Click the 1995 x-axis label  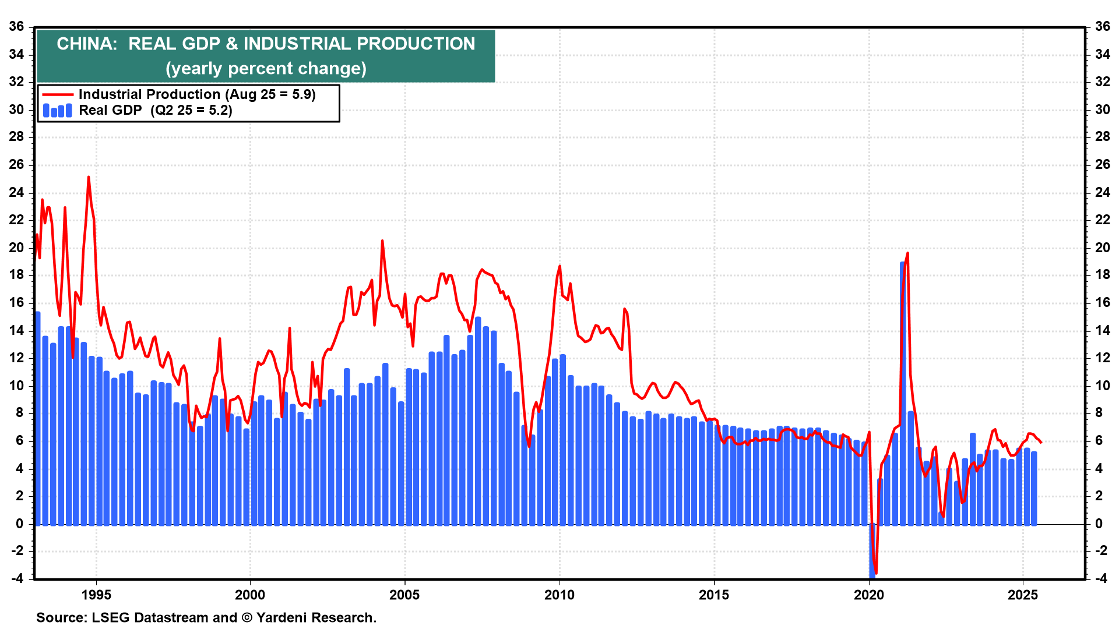pyautogui.click(x=96, y=595)
